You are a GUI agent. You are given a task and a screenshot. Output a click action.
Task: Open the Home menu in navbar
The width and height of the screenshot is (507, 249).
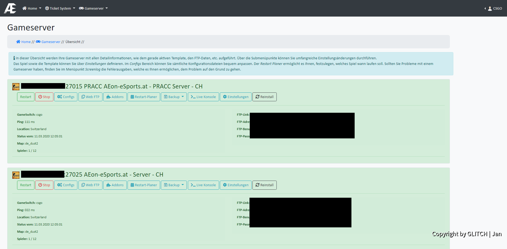32,9
